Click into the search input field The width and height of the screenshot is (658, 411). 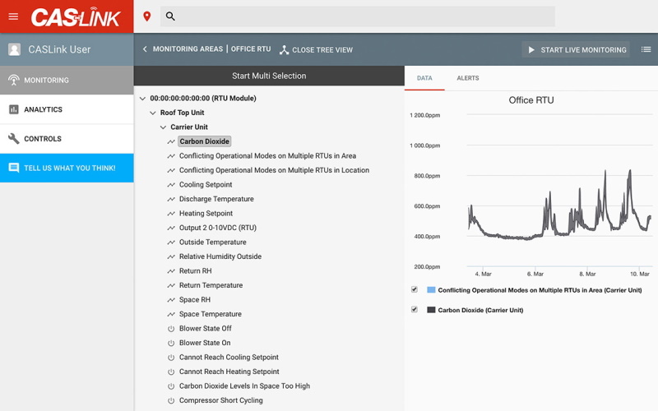[x=358, y=16]
